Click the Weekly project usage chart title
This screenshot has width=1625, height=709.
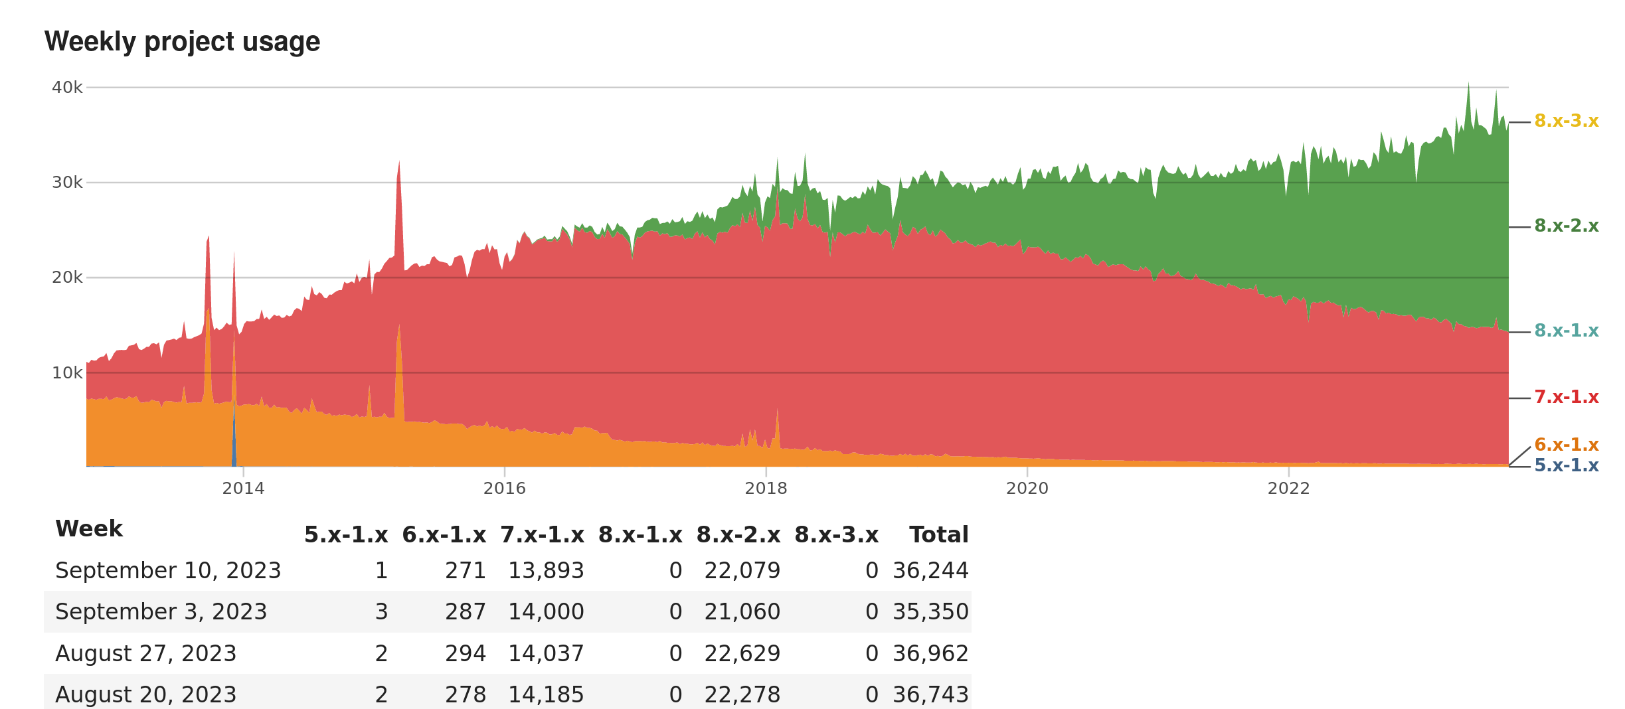[182, 42]
